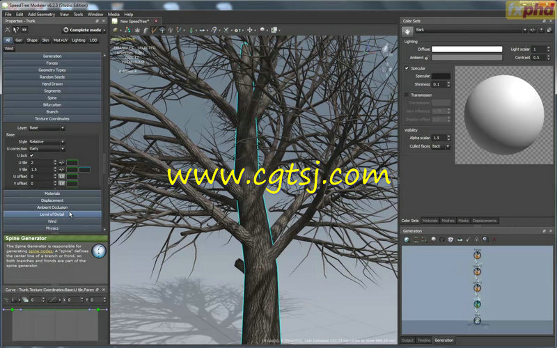Click the blue ground disc icon in toolbar
The height and width of the screenshot is (348, 557).
click(202, 30)
